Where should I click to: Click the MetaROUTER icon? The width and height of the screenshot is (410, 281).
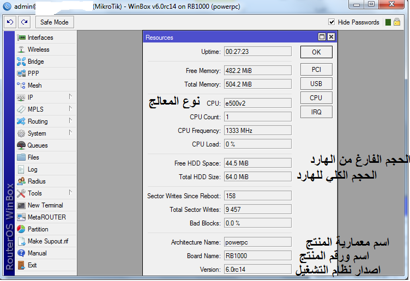click(x=21, y=217)
